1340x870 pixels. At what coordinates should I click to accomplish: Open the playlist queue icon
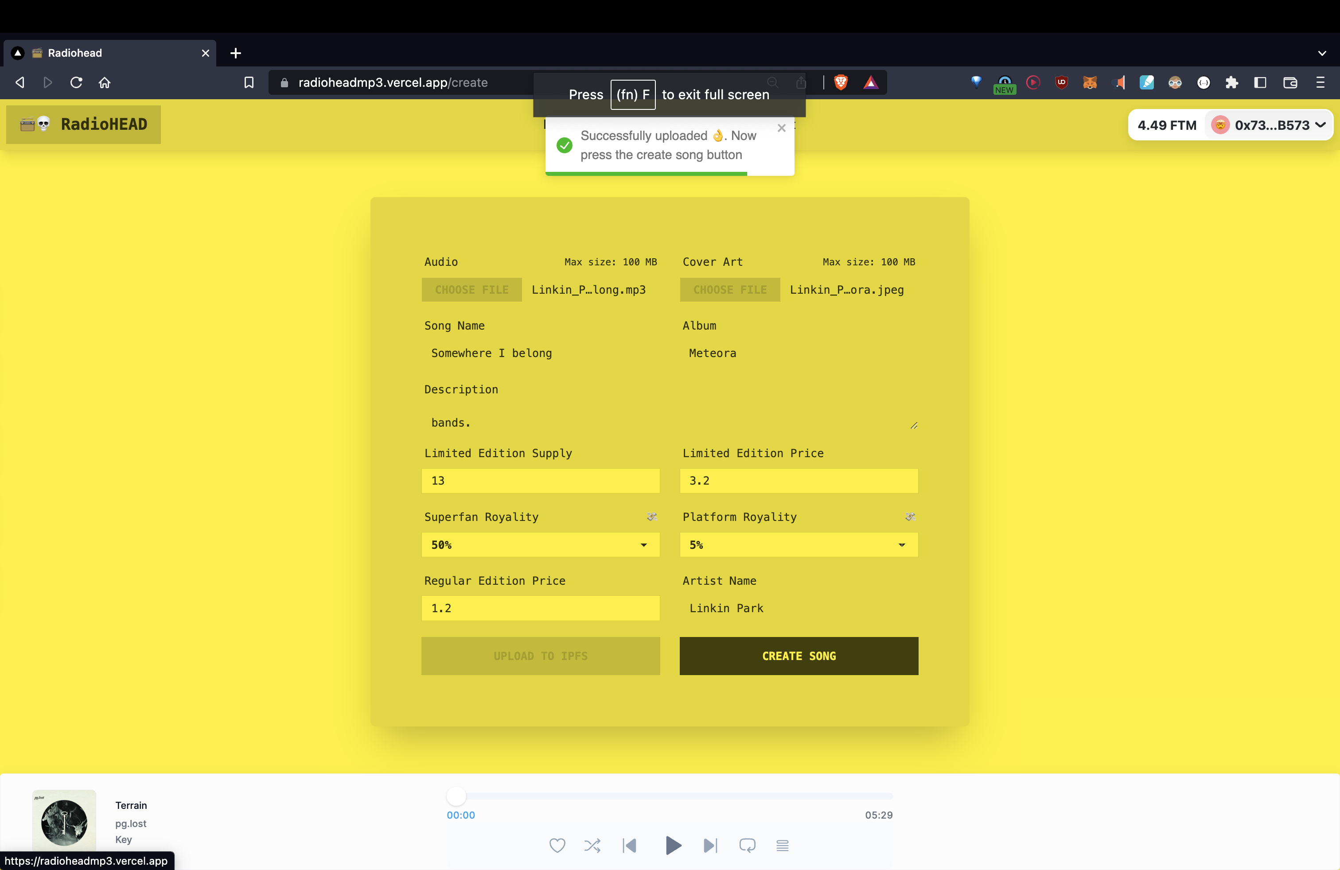(x=782, y=845)
